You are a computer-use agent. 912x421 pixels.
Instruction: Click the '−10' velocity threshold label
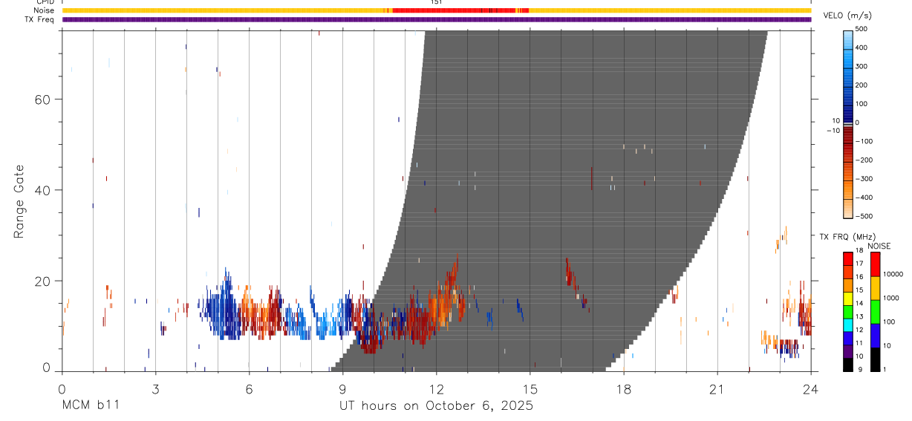833,130
